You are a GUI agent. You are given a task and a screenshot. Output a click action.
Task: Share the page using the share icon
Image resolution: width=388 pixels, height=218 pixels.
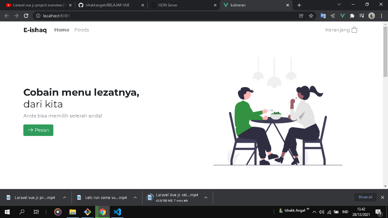click(x=301, y=16)
